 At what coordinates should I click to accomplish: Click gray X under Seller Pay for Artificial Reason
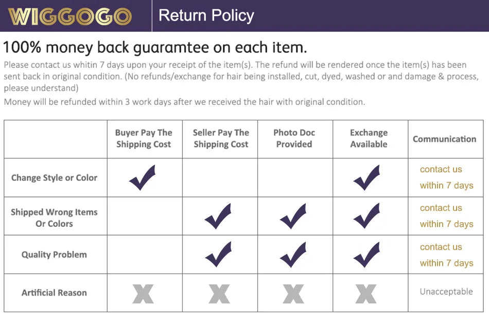(x=219, y=294)
